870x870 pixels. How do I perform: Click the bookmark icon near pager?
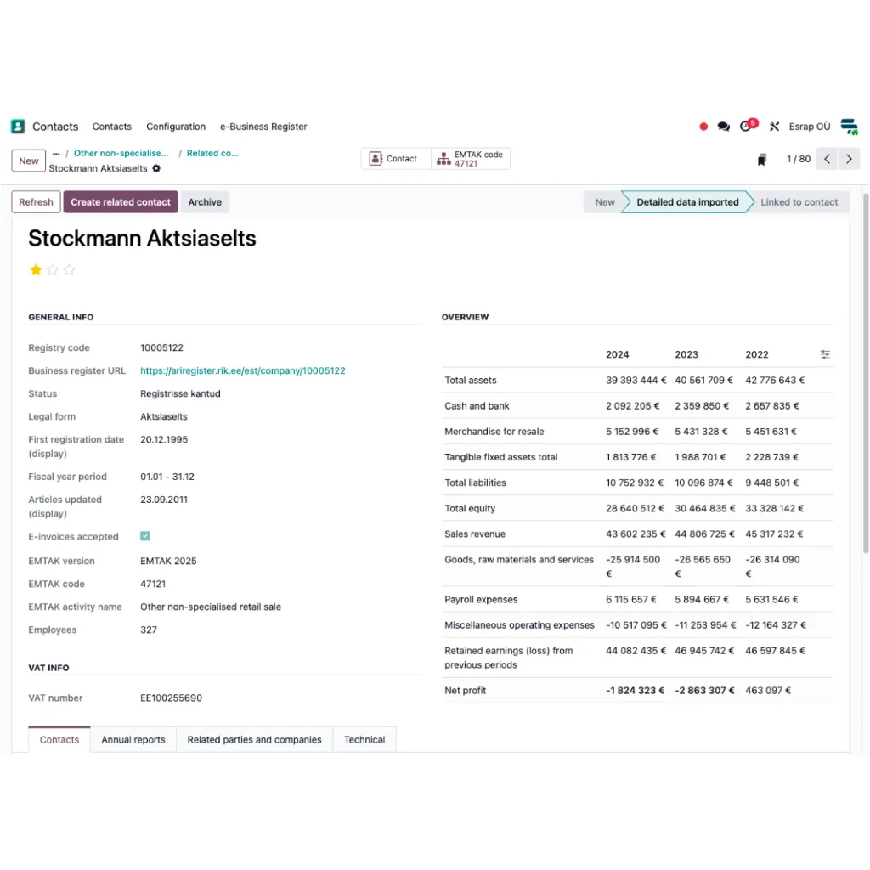(761, 159)
